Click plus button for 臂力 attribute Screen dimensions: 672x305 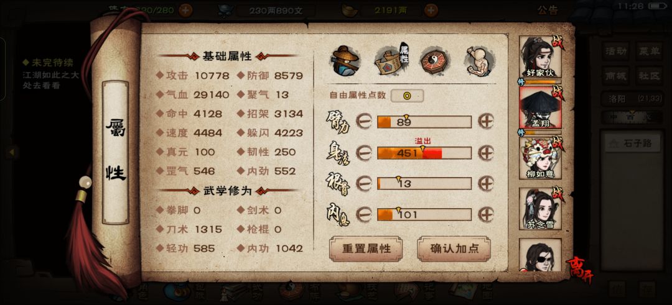tap(485, 122)
